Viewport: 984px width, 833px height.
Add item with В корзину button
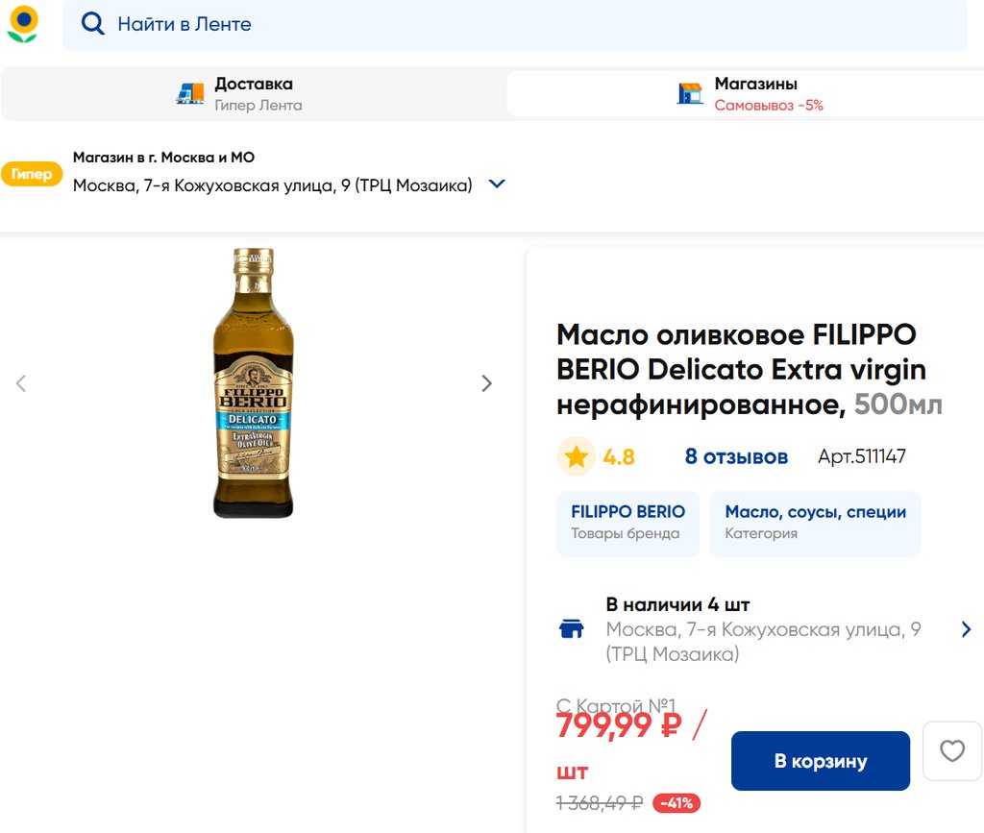click(x=820, y=761)
